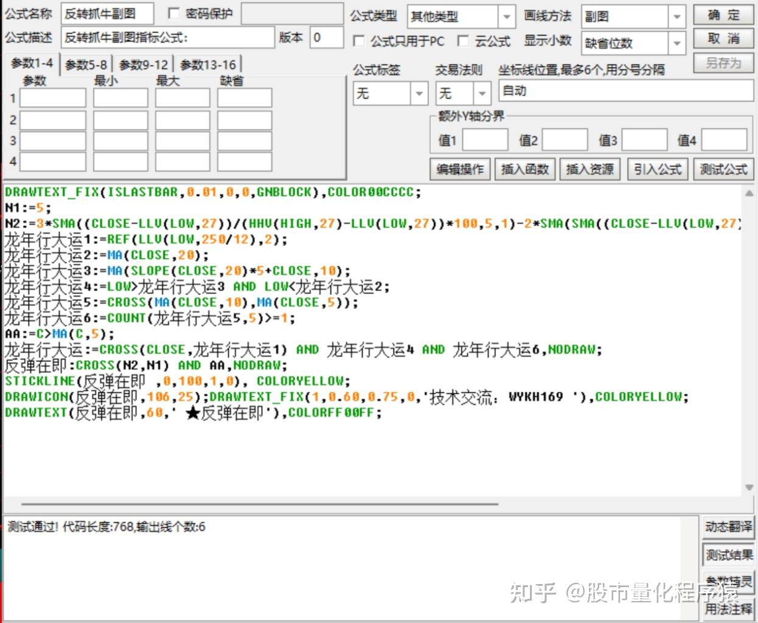Click the 值3 input field

(x=644, y=140)
